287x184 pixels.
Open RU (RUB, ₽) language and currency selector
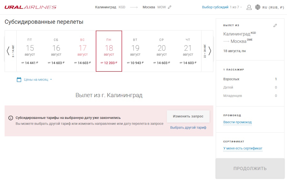tap(273, 7)
